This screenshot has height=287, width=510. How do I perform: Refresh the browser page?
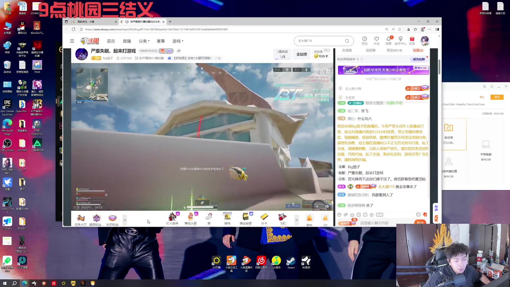pyautogui.click(x=74, y=29)
